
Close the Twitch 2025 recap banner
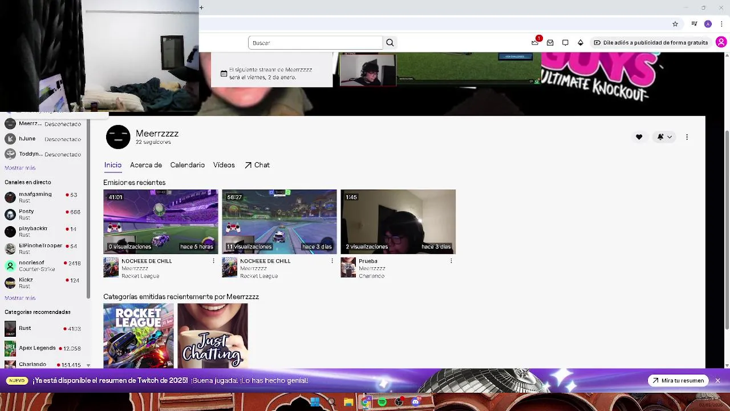coord(718,381)
